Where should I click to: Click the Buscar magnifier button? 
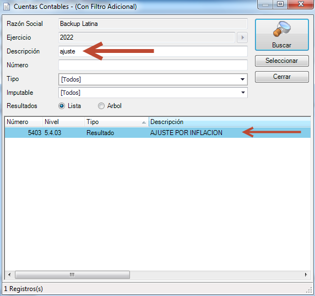click(x=281, y=35)
